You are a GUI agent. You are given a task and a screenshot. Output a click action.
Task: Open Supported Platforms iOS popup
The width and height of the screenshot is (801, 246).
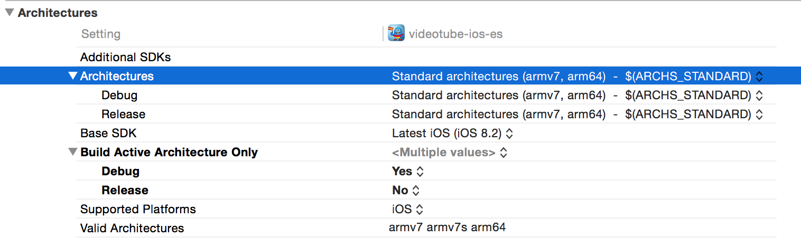click(x=419, y=210)
